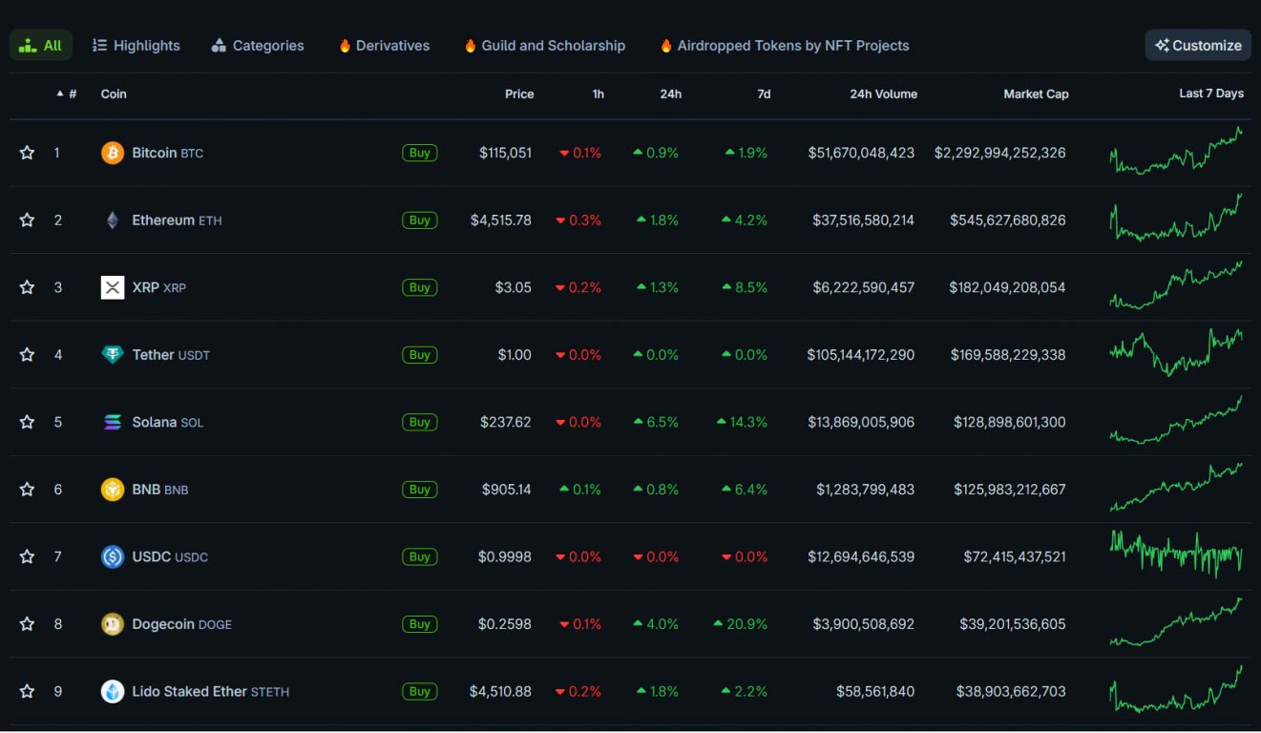The width and height of the screenshot is (1261, 733).
Task: Sort by Market Cap column header
Action: point(1036,94)
